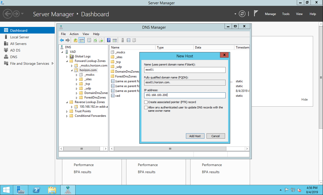Click the Add Host button
The height and width of the screenshot is (195, 323).
pos(195,136)
